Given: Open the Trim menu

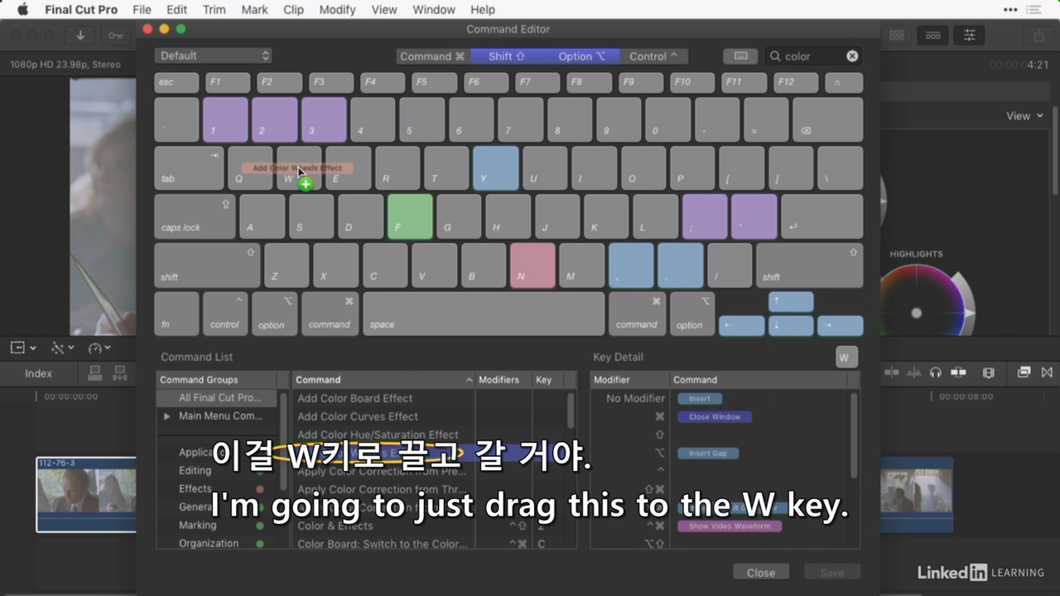Looking at the screenshot, I should [214, 10].
